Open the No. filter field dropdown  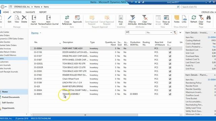pyautogui.click(x=171, y=33)
